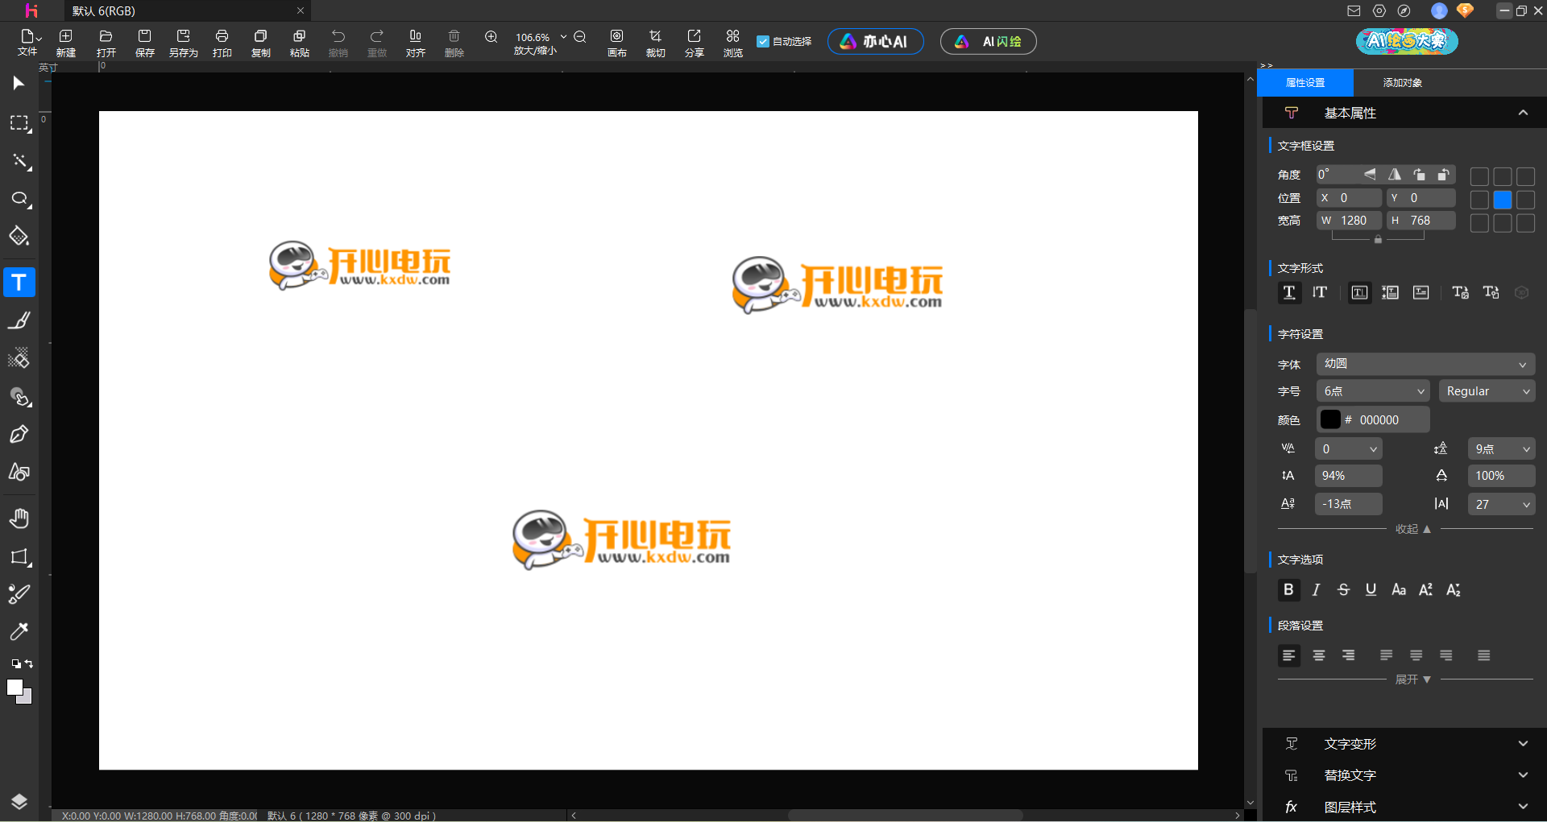Screen dimensions: 1547x822
Task: Click the black text color swatch
Action: click(1330, 420)
